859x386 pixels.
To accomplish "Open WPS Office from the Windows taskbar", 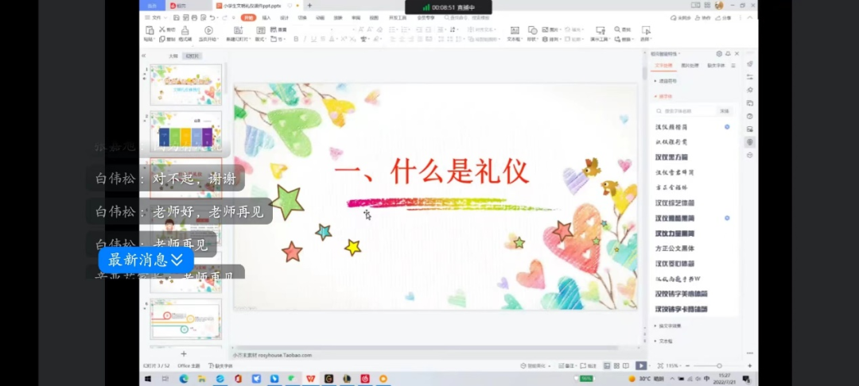I will click(311, 379).
